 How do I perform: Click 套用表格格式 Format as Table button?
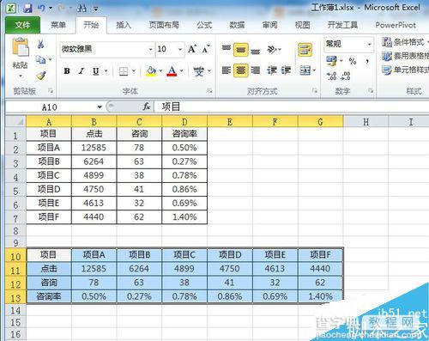(406, 56)
